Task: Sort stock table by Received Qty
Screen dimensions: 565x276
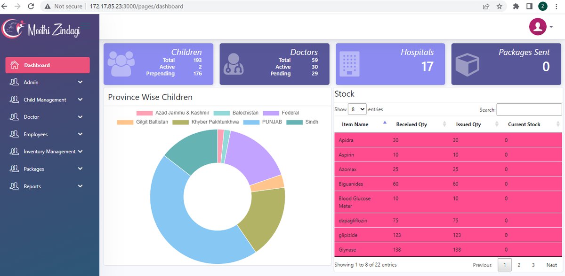Action: click(x=419, y=124)
